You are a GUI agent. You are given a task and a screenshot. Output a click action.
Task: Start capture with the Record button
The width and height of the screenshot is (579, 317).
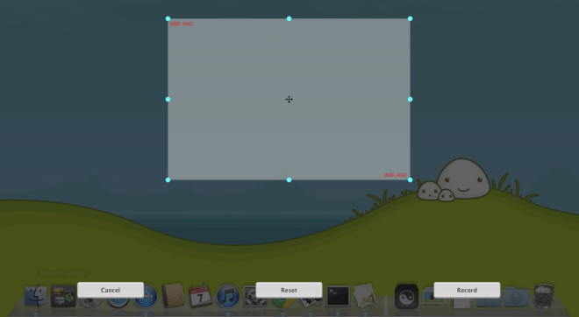click(x=467, y=290)
